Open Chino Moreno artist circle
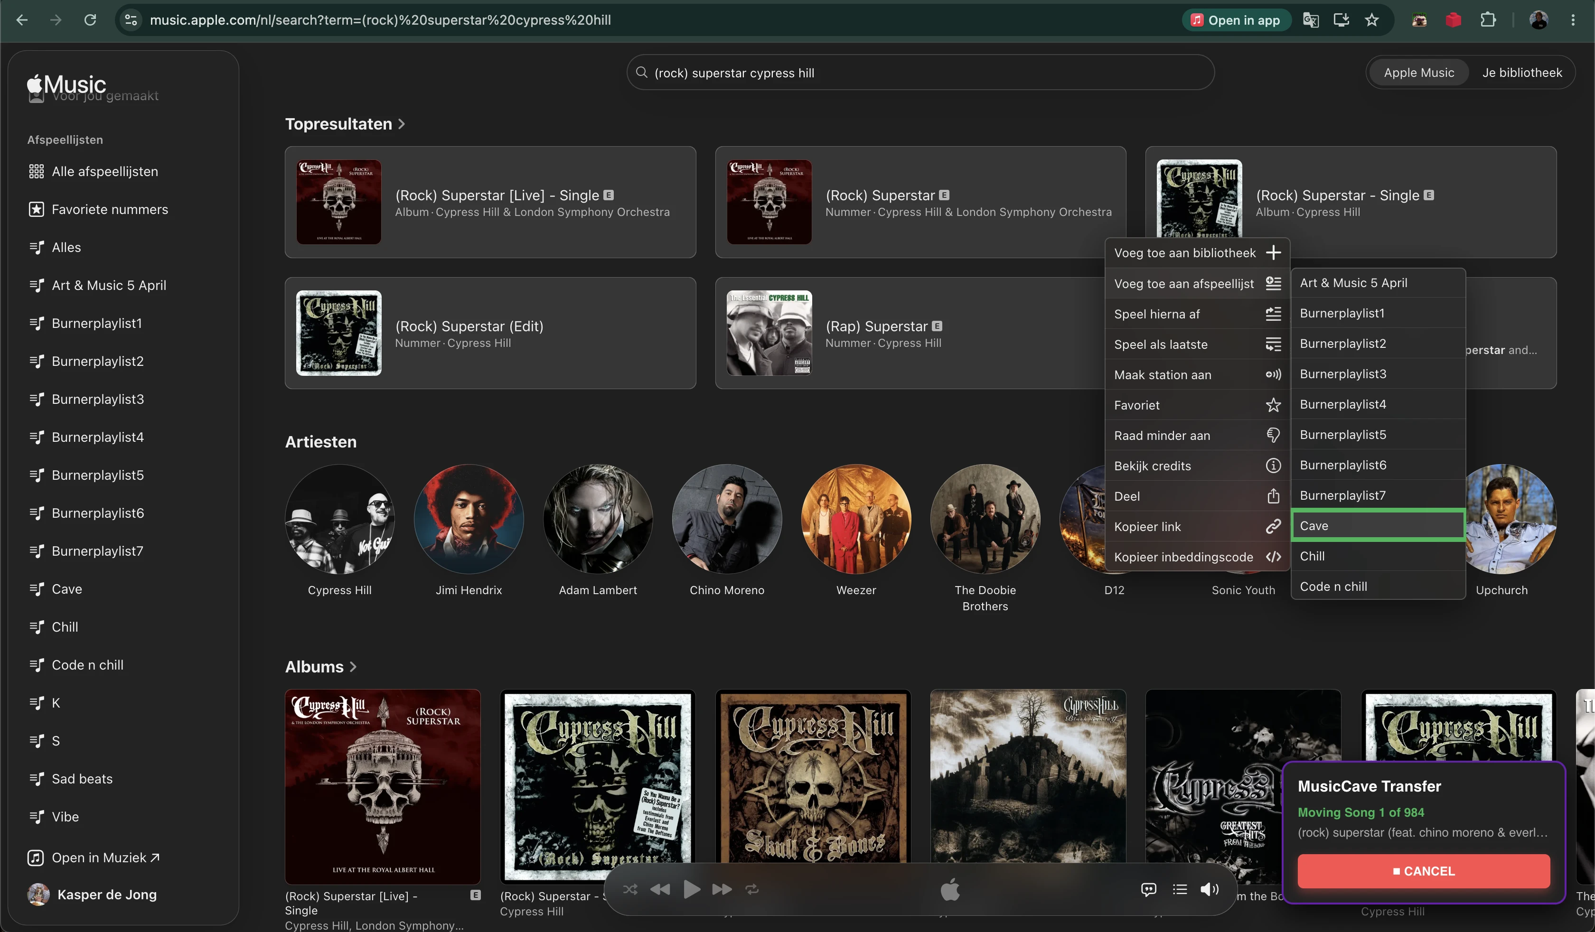 pos(727,519)
